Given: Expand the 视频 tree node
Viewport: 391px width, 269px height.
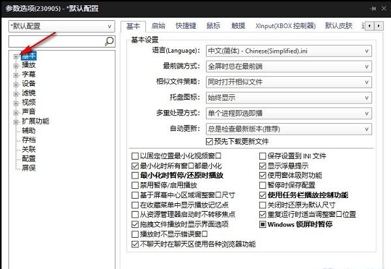Looking at the screenshot, I should [15, 102].
